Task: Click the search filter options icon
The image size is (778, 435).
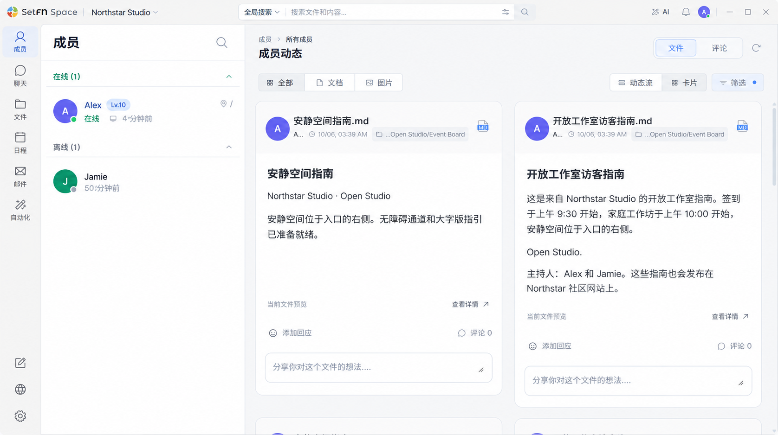Action: click(x=506, y=12)
